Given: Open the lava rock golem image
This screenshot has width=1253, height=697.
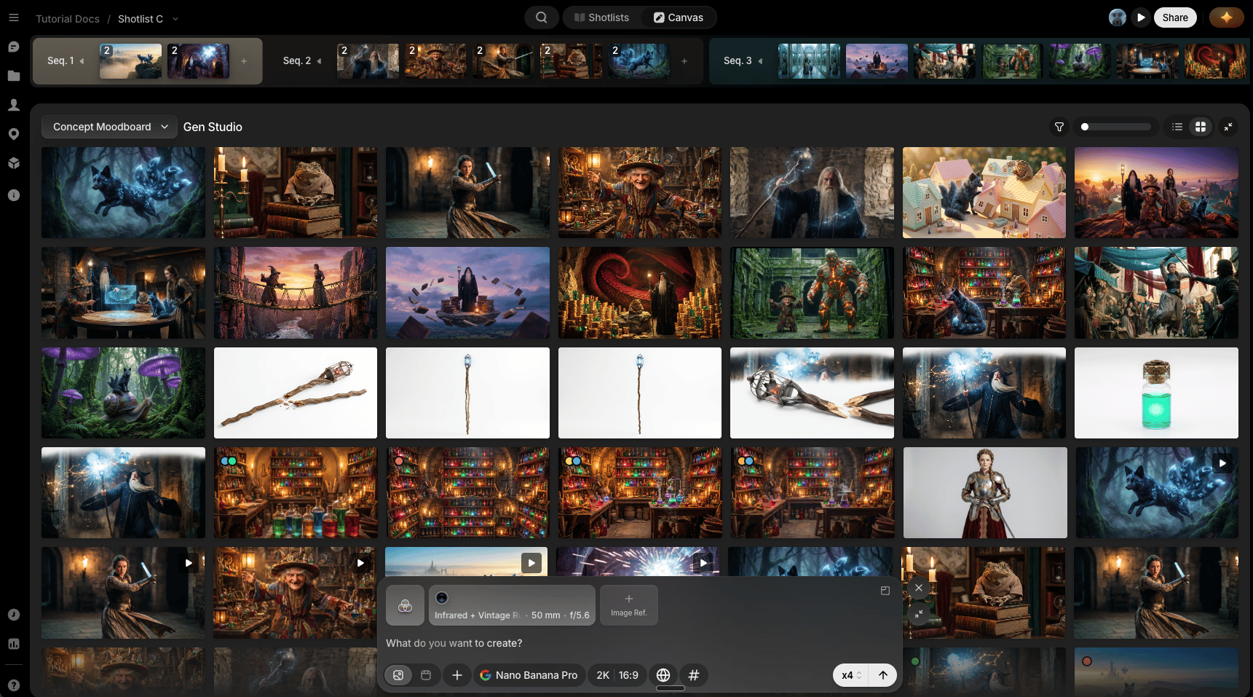Looking at the screenshot, I should coord(813,292).
